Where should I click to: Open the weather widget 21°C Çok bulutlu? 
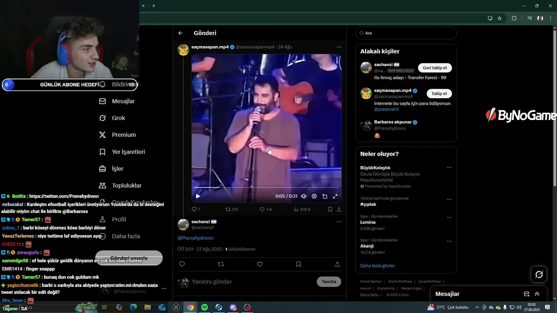coord(448,307)
